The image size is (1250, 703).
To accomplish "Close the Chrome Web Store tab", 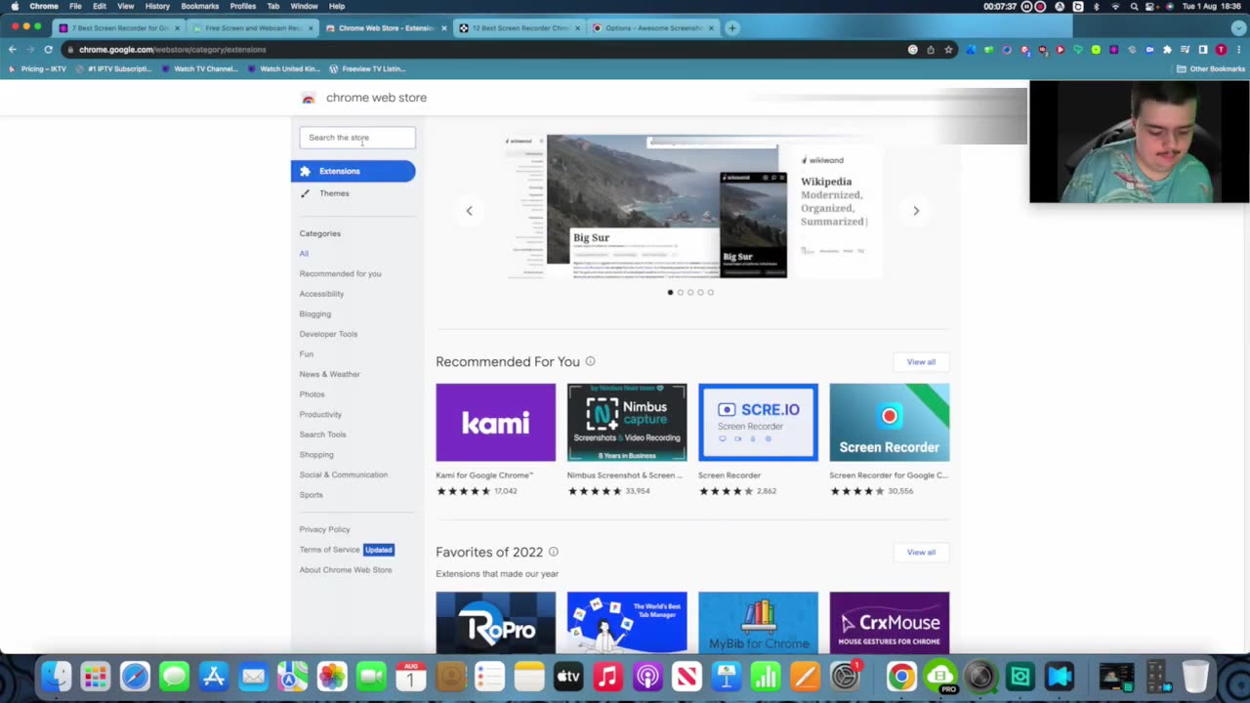I will tap(444, 27).
